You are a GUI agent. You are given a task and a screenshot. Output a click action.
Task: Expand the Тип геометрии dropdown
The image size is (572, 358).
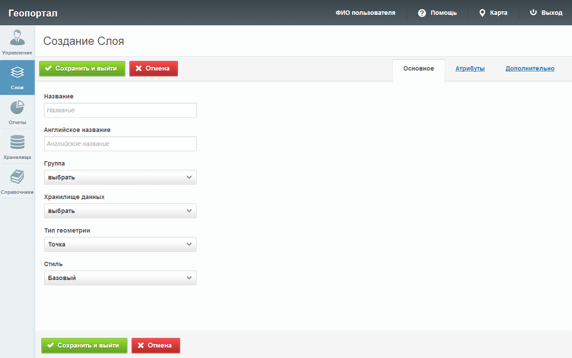120,244
